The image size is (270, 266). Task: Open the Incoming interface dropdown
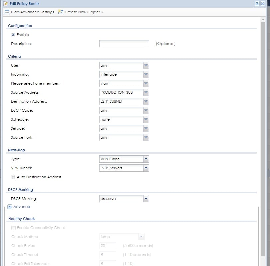146,74
